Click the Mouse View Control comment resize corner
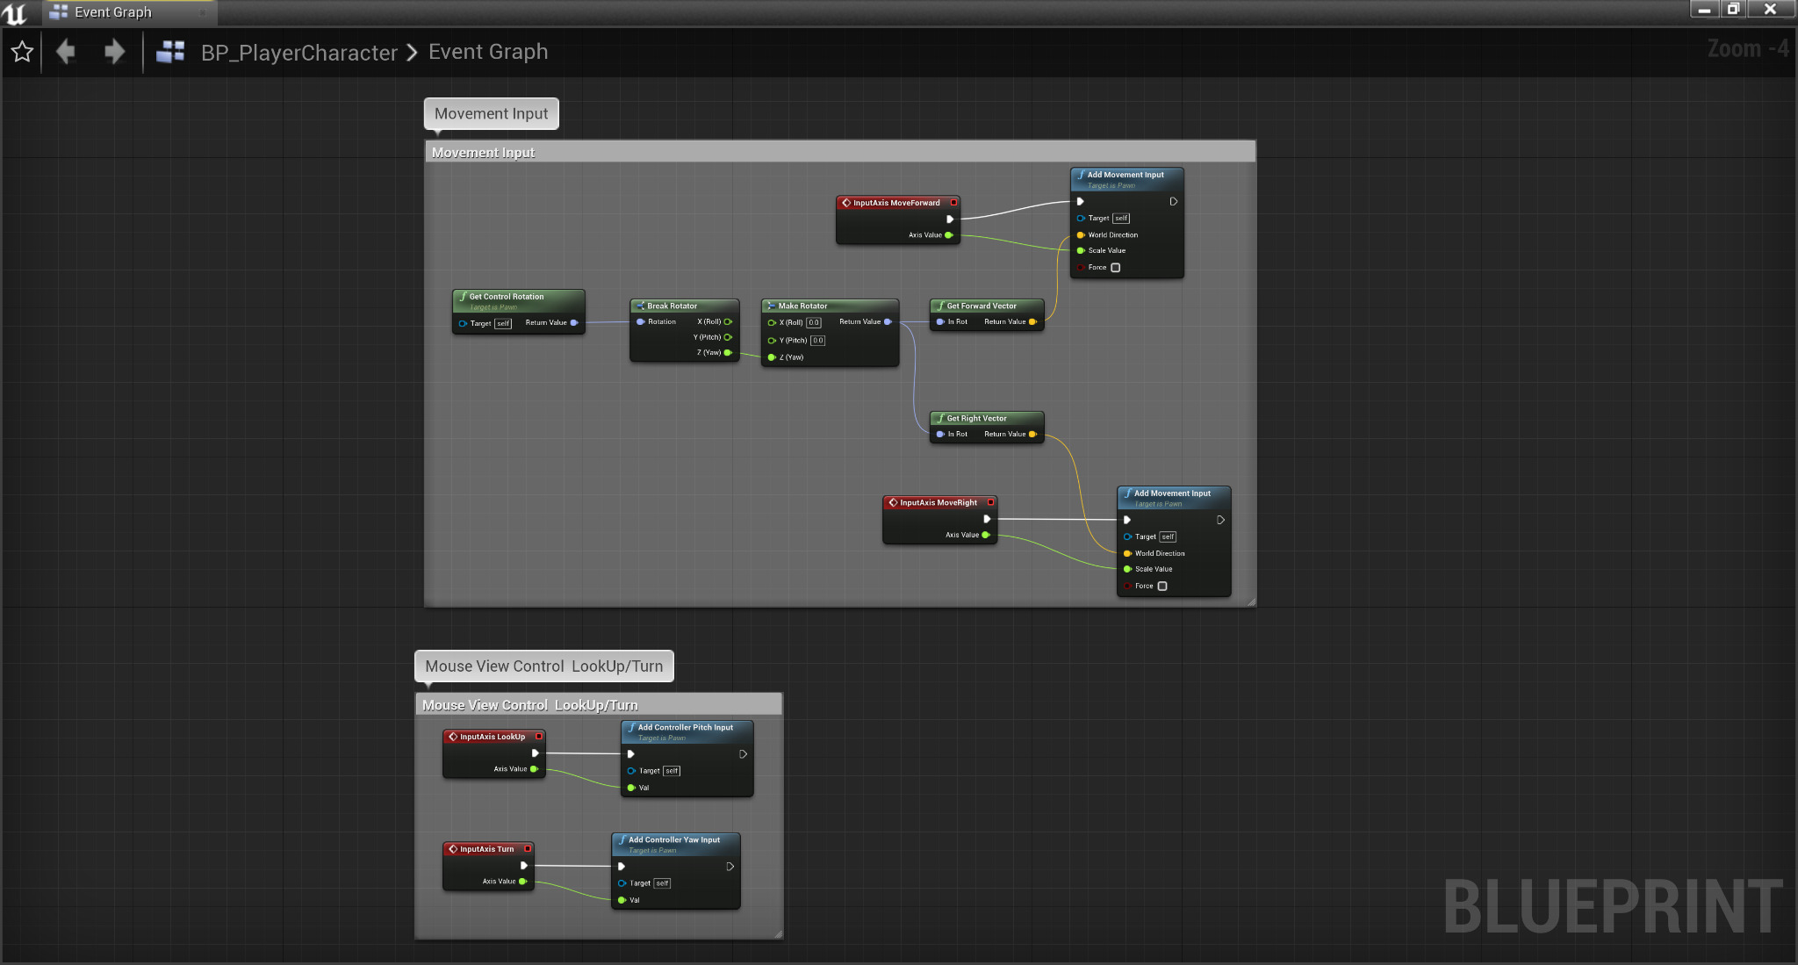Image resolution: width=1798 pixels, height=965 pixels. 778,934
